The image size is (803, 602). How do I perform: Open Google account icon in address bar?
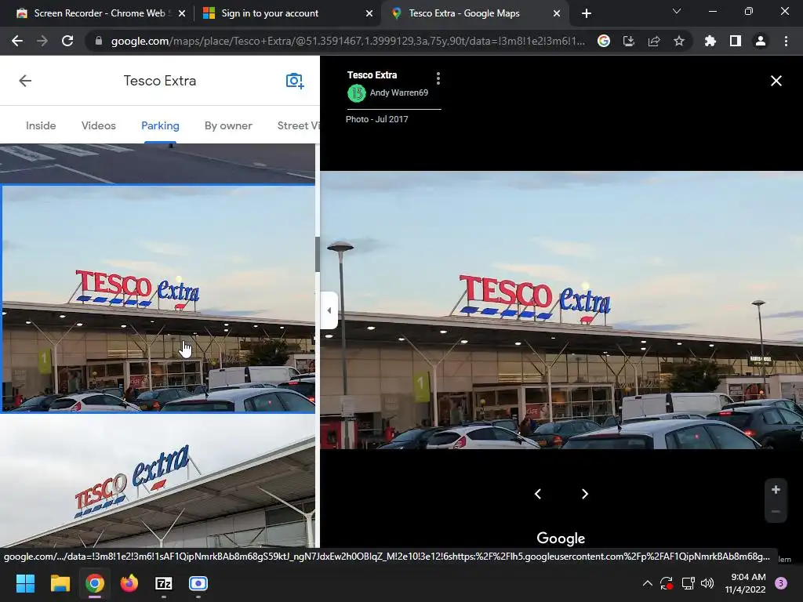tap(604, 41)
